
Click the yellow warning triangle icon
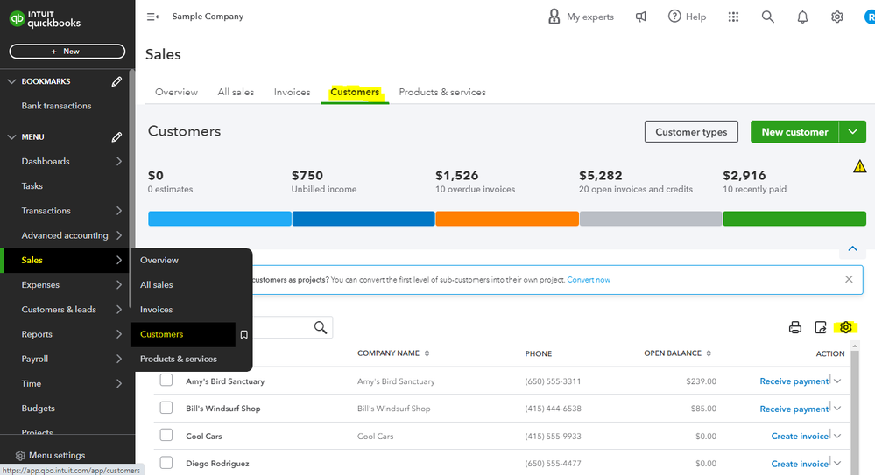859,166
